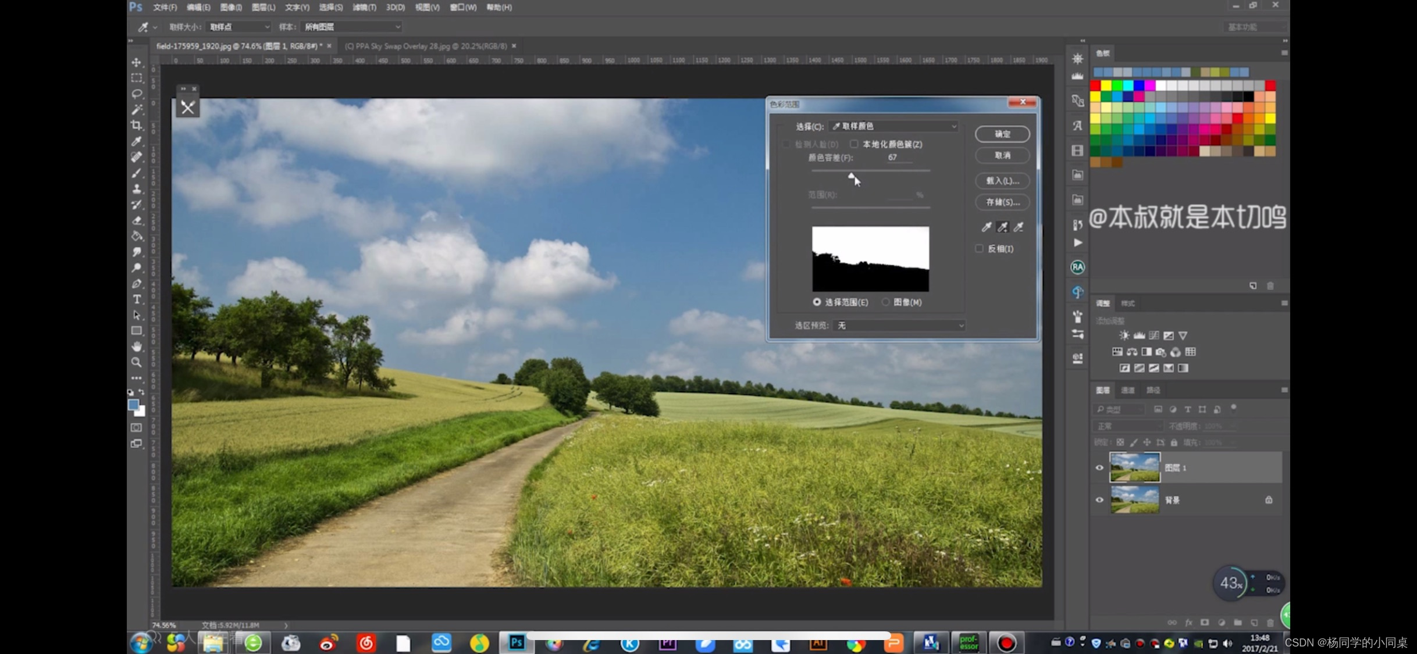Click the Brightness/Contrast adjustment icon
1417x654 pixels.
point(1124,335)
